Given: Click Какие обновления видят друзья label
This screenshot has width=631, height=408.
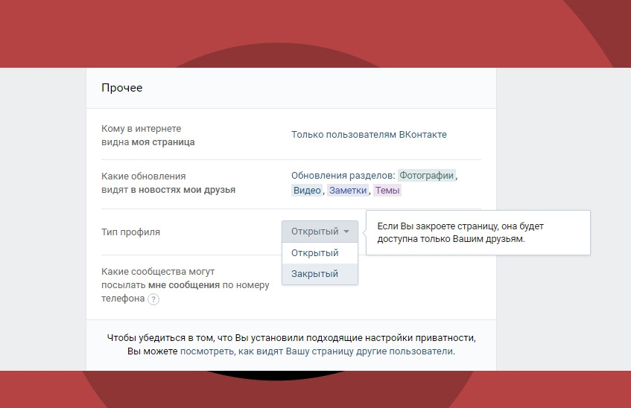Looking at the screenshot, I should coord(168,183).
